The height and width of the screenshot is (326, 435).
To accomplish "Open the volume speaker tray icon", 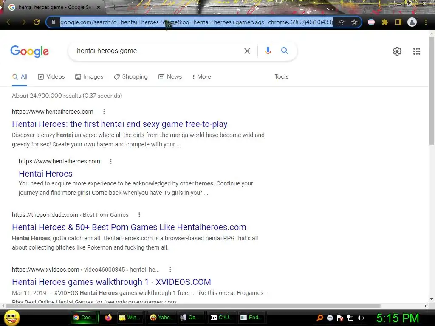I will tap(360, 318).
